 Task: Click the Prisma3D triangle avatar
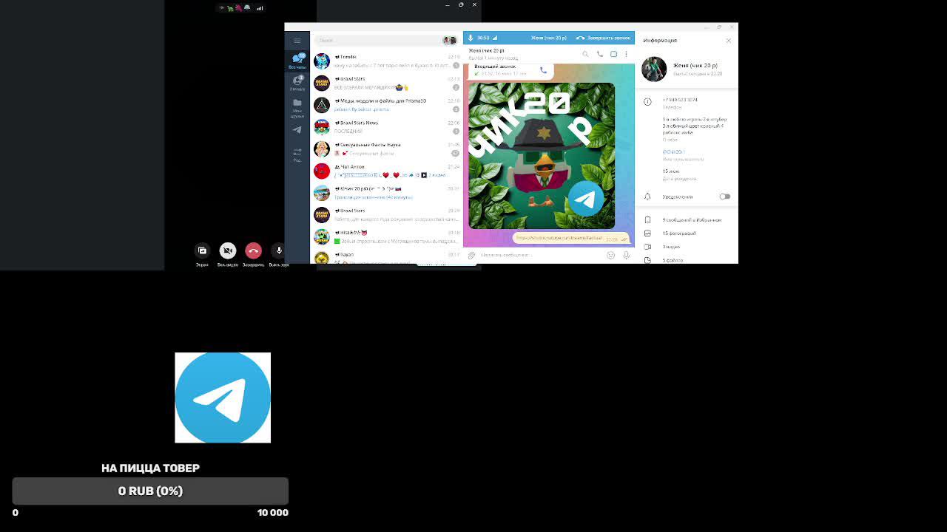pos(322,105)
